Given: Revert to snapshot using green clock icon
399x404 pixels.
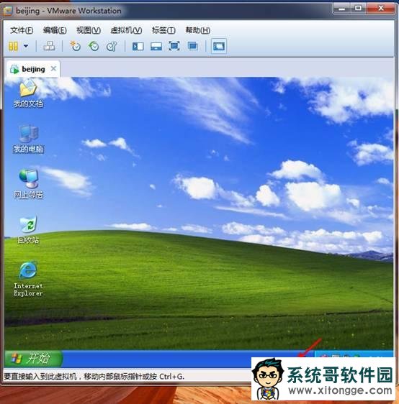Looking at the screenshot, I should click(94, 47).
